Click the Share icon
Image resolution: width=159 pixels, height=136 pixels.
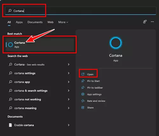83,107
